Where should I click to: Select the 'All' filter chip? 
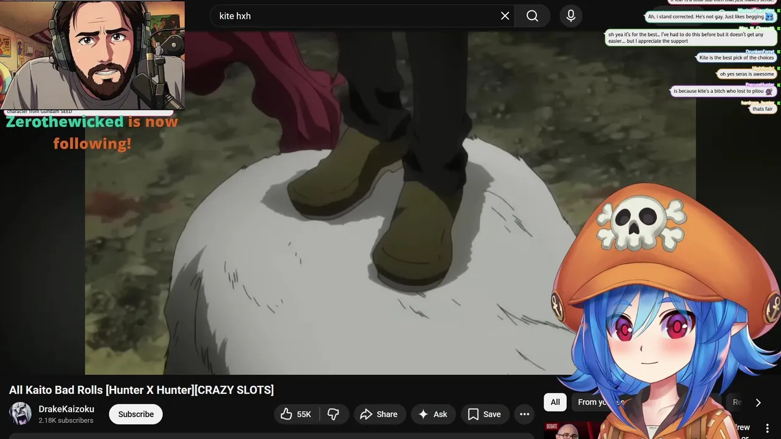tap(555, 402)
